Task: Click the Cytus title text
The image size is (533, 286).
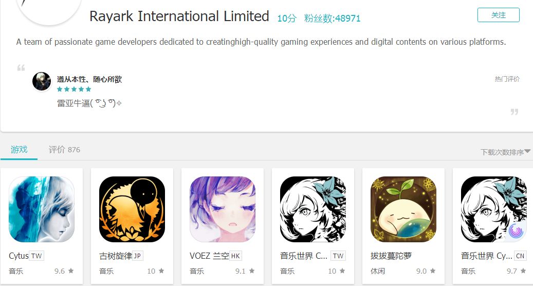Action: click(x=19, y=256)
